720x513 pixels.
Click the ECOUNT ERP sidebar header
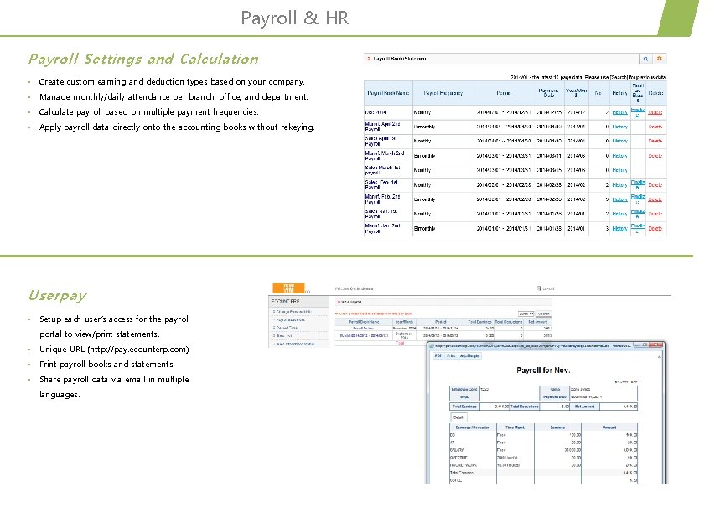point(299,302)
